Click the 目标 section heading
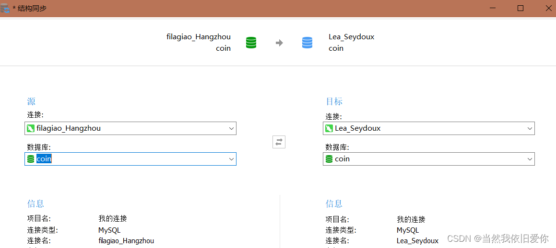The image size is (556, 248). [334, 101]
